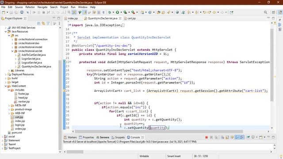Collapse the WebContent folder
Screen dimensions: 283x159
coord(6,86)
